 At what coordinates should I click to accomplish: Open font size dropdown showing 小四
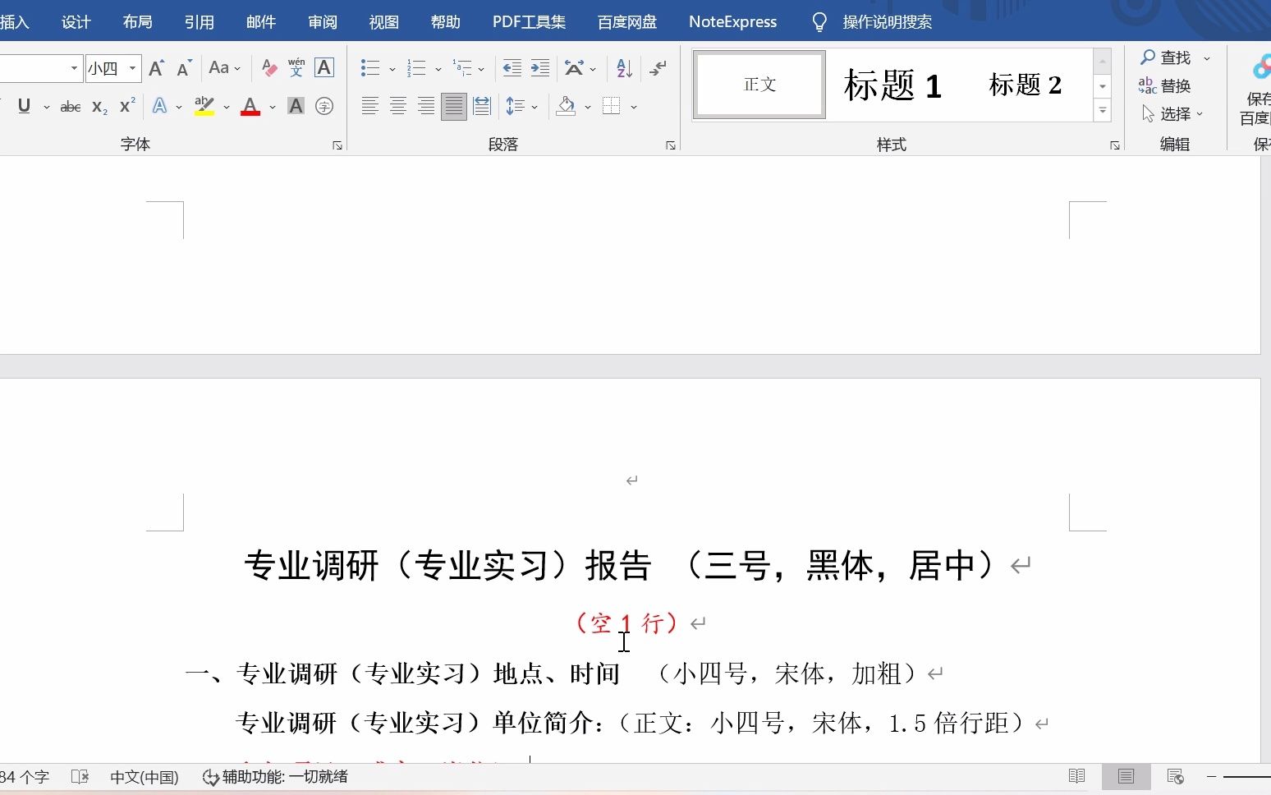[x=132, y=68]
